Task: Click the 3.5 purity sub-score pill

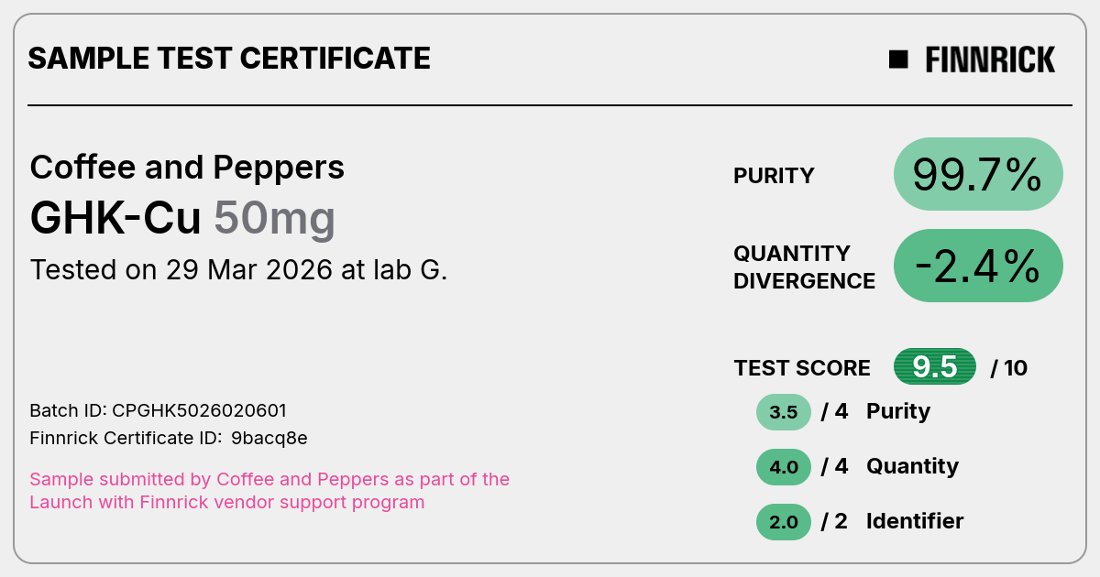Action: tap(784, 412)
